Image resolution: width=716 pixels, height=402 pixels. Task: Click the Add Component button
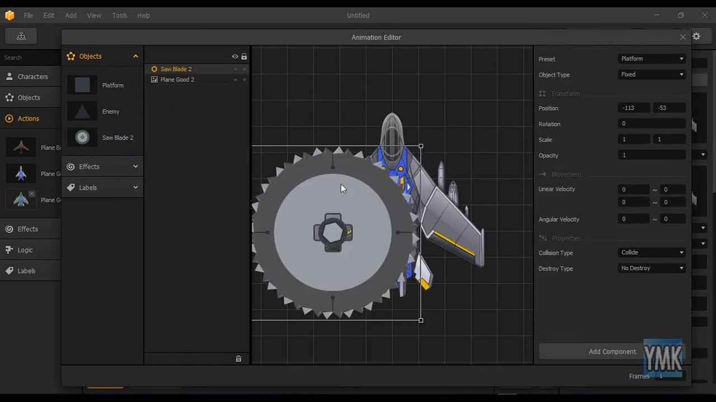(x=612, y=352)
